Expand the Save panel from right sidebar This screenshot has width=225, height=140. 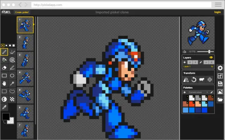220,84
